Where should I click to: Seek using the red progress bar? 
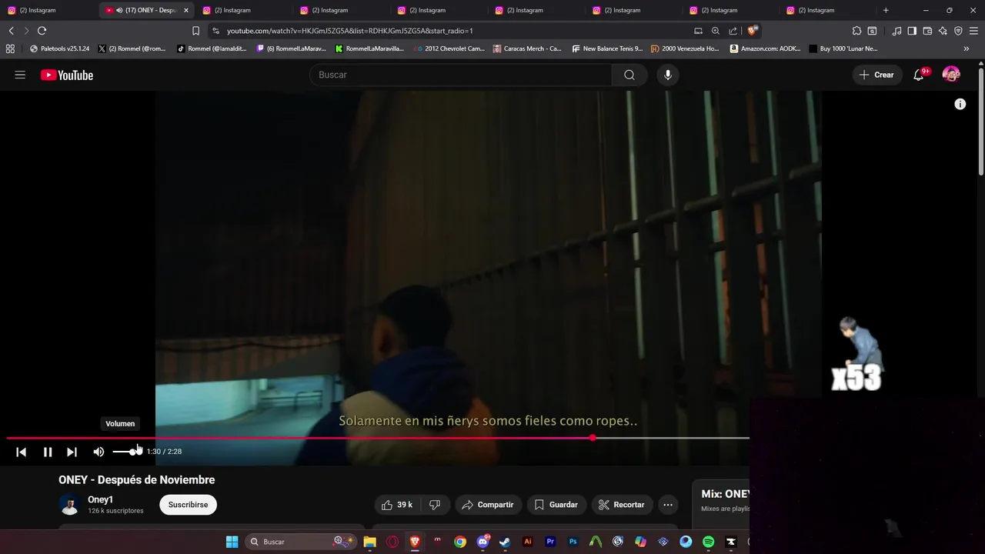coord(377,438)
